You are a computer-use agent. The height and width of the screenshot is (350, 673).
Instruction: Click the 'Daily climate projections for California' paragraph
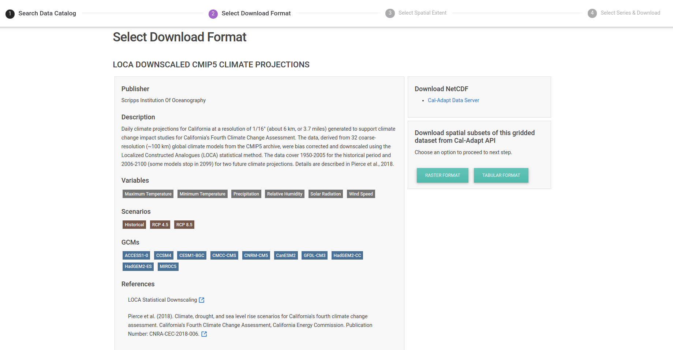(x=258, y=146)
